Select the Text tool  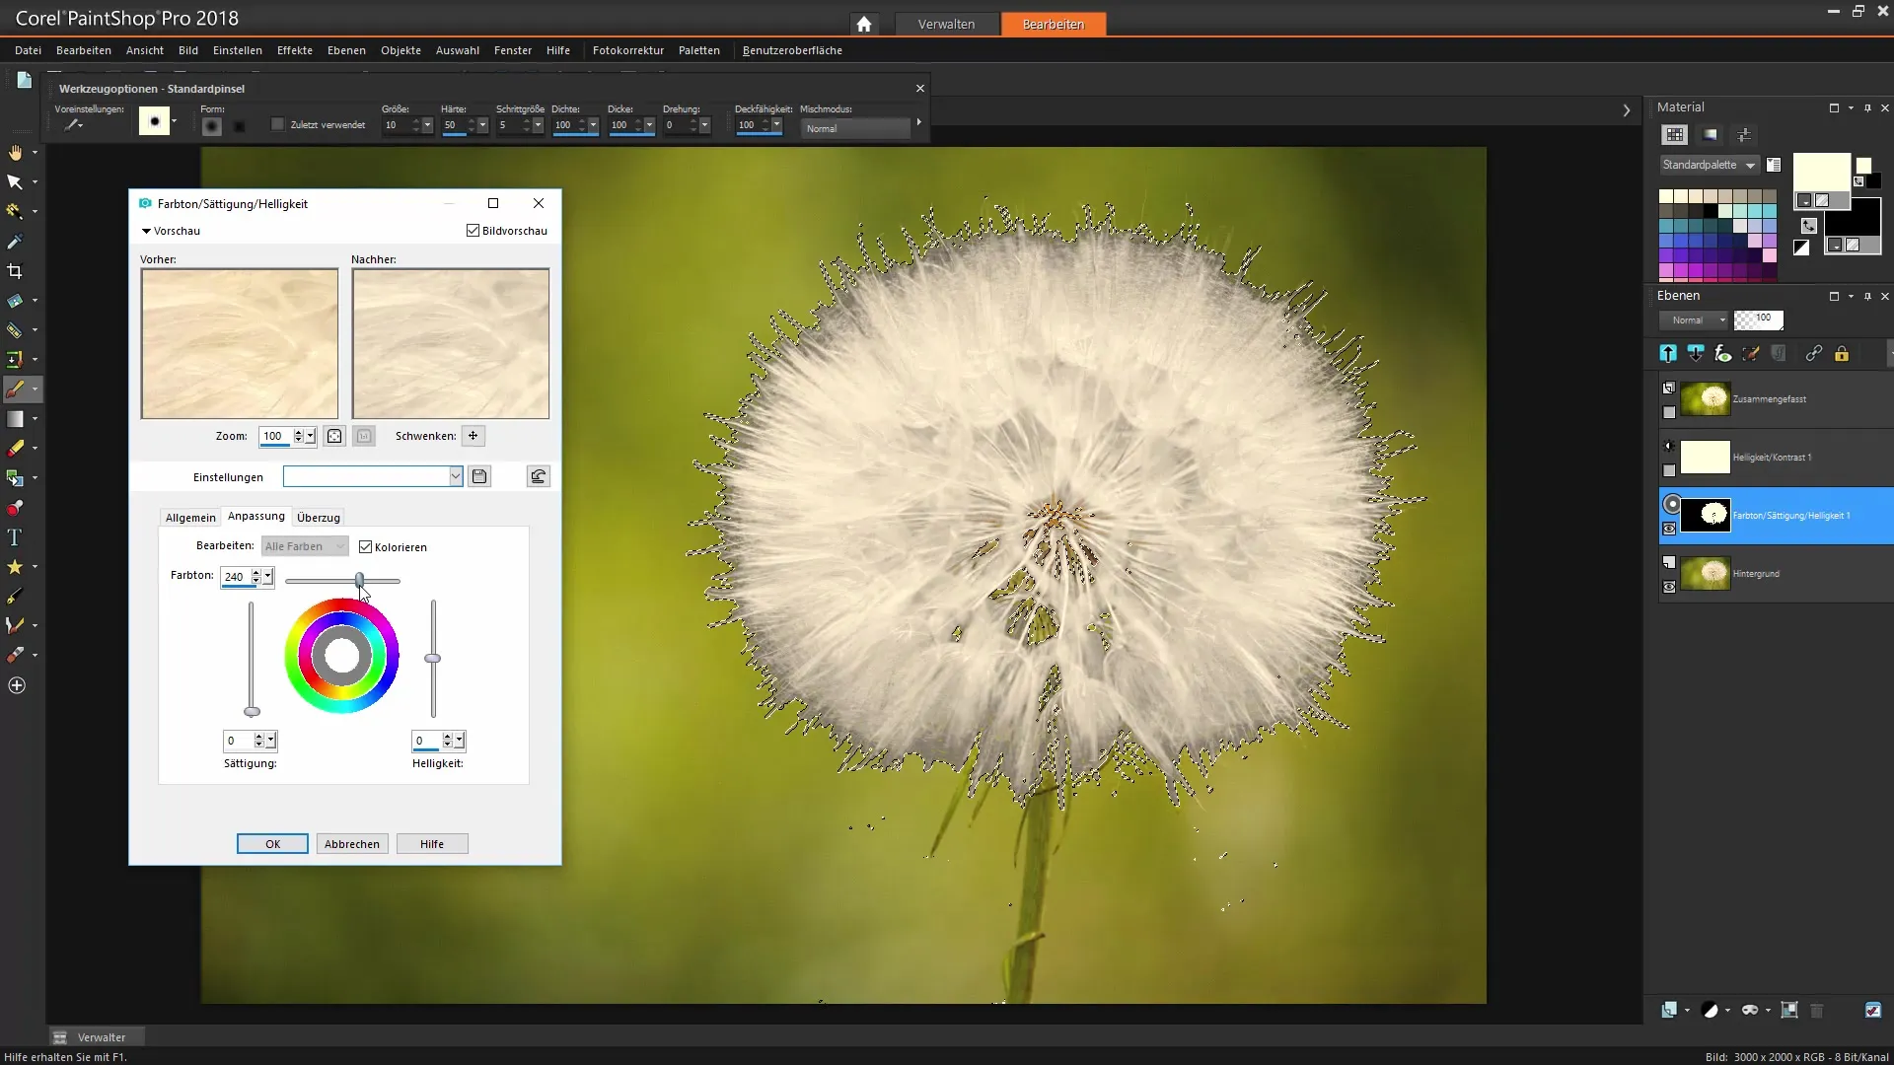point(15,537)
